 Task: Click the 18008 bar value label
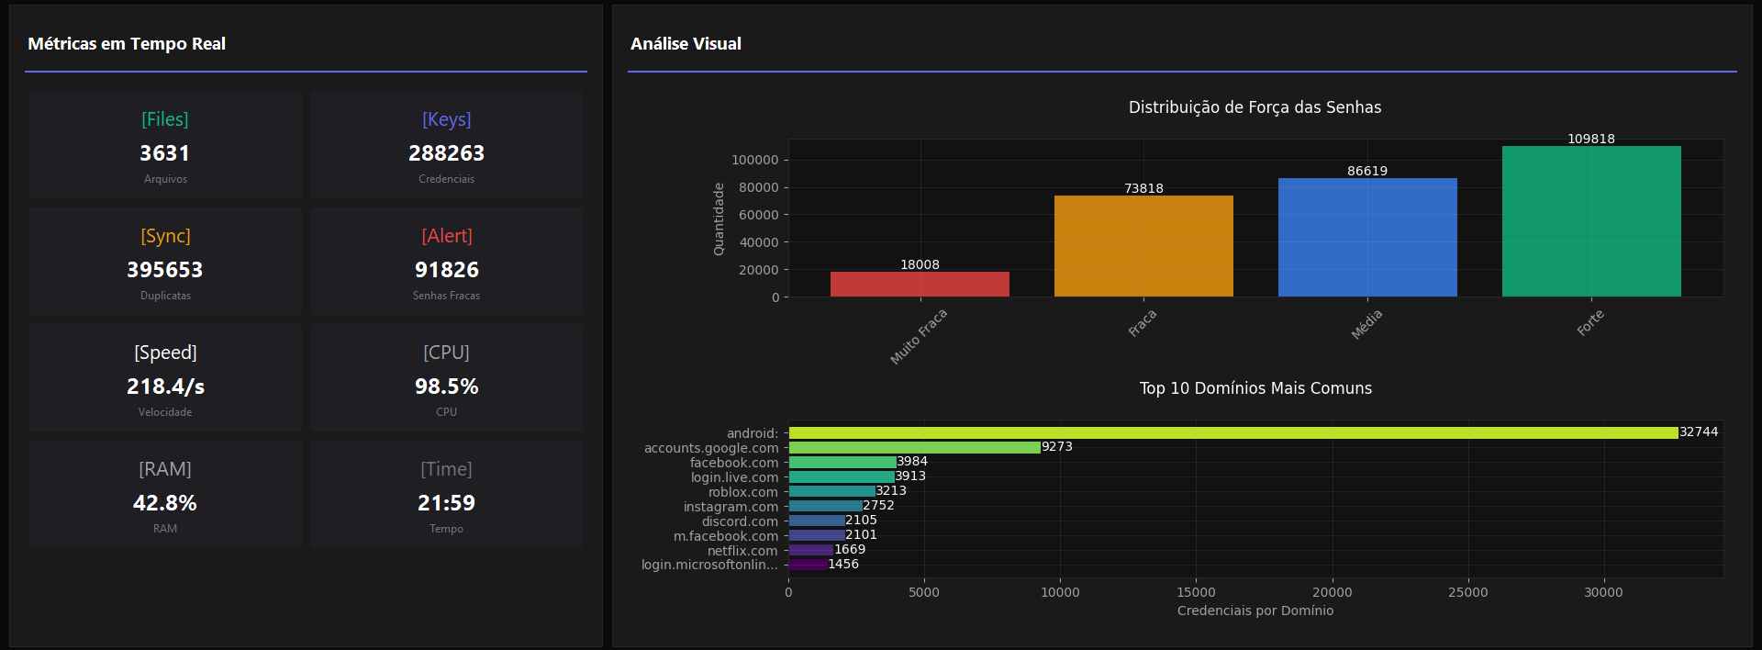click(x=920, y=264)
